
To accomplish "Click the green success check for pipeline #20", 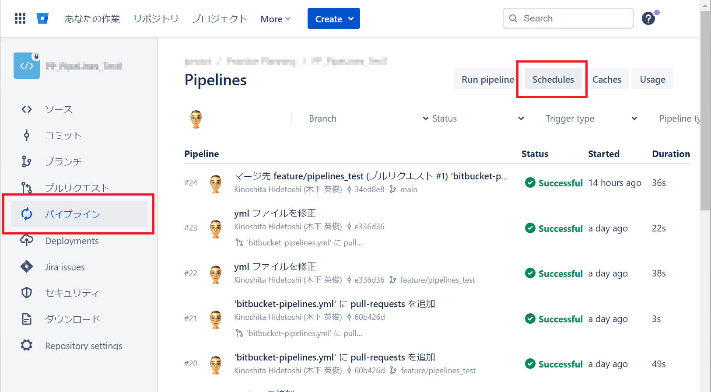I will 530,364.
